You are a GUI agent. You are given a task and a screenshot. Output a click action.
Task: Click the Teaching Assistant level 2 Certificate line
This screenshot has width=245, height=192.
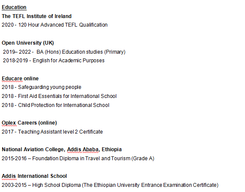tap(52, 132)
